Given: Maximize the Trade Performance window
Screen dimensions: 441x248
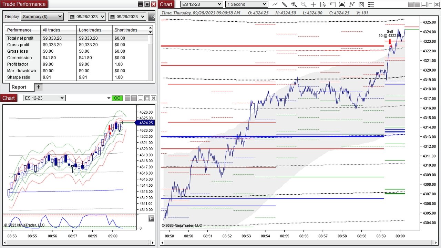Looking at the screenshot, I should coord(147,4).
